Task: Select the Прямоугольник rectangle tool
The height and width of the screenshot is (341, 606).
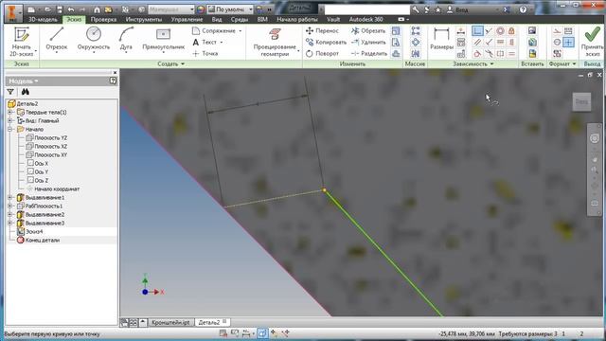Action: [x=163, y=39]
